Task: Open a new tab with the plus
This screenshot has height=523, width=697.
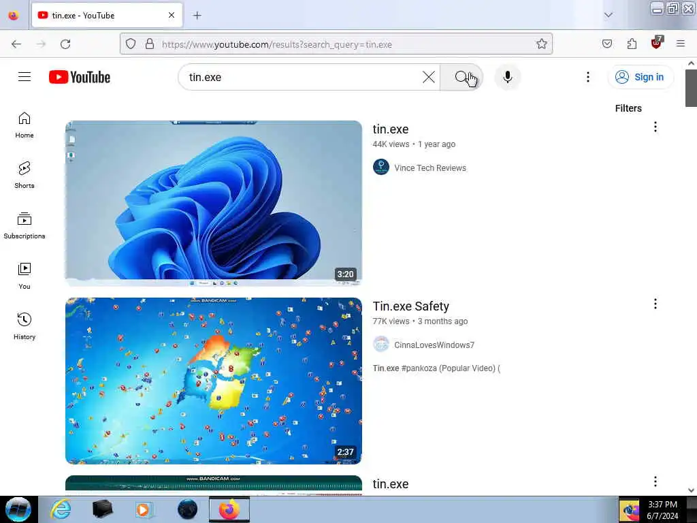Action: point(197,16)
